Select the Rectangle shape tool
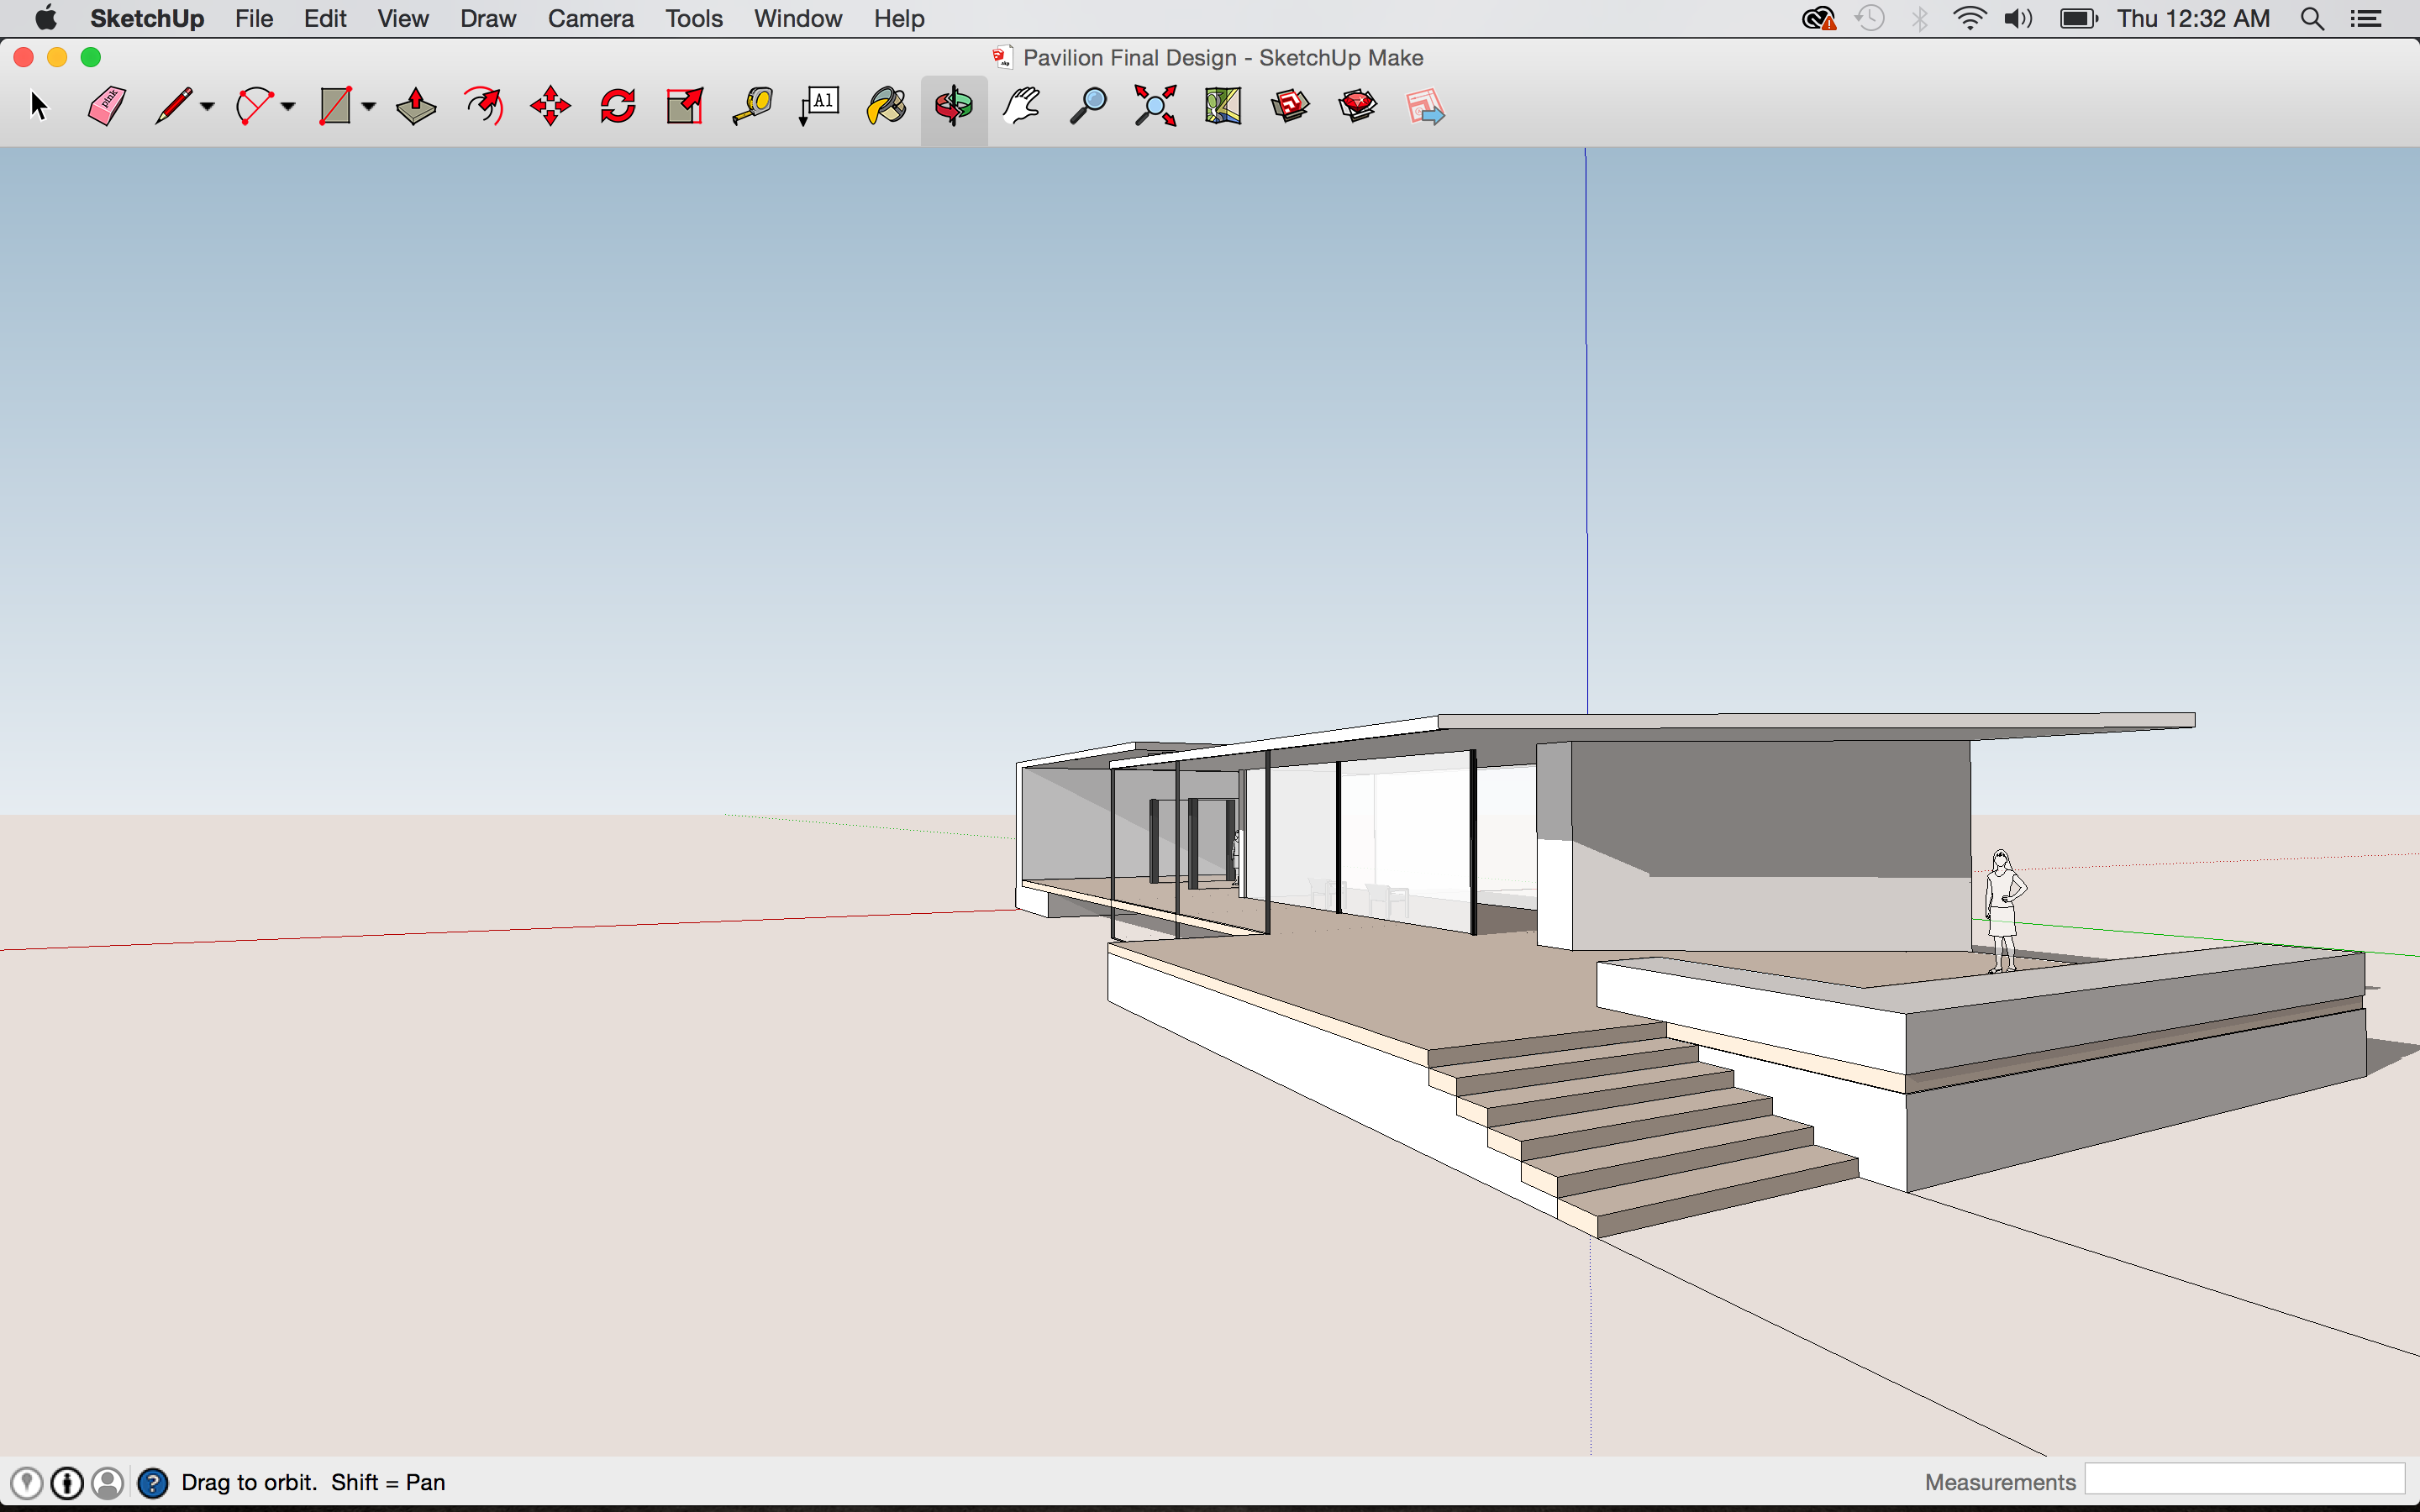This screenshot has height=1512, width=2420. point(335,105)
